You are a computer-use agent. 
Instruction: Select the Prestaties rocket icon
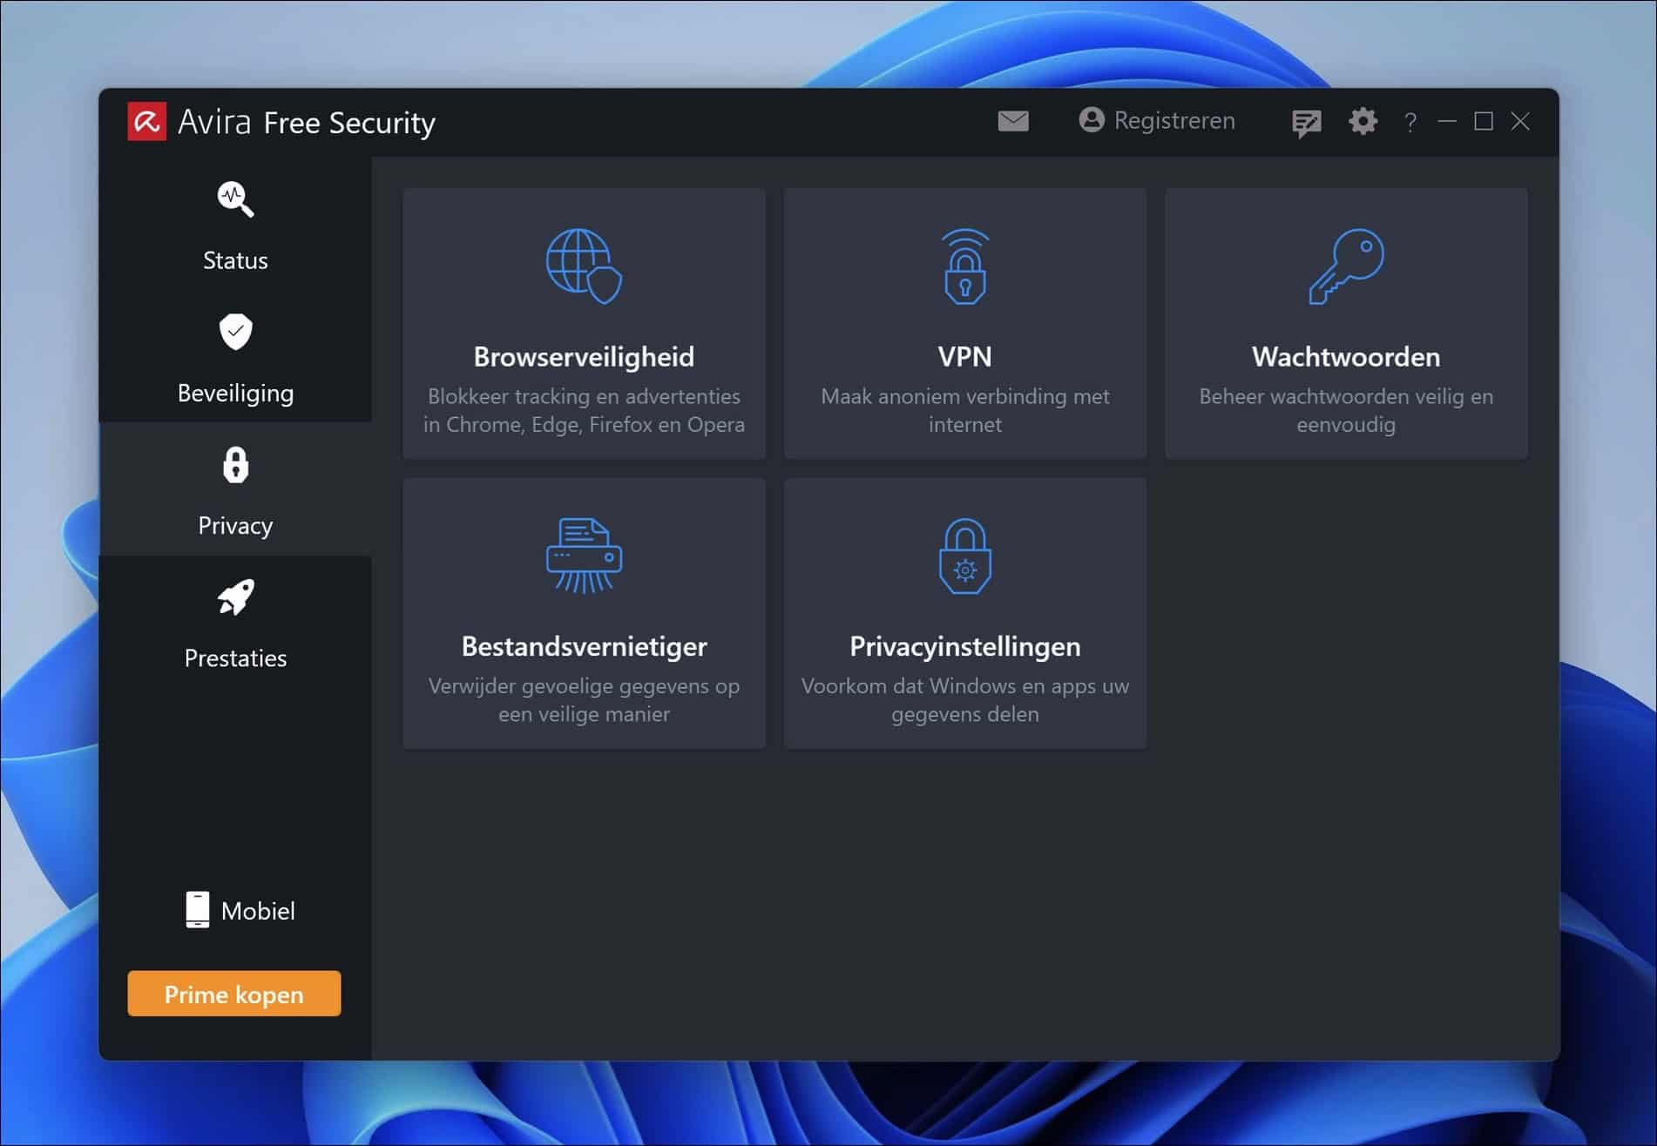[235, 597]
